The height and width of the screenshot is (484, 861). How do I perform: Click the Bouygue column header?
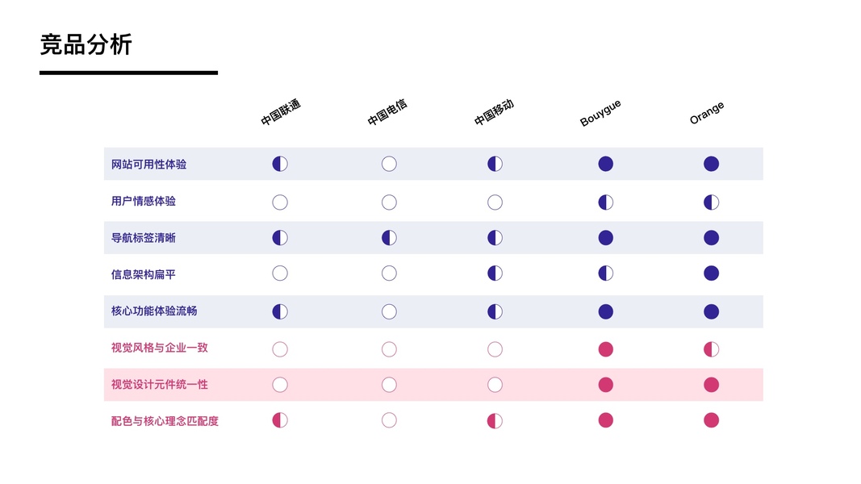600,114
